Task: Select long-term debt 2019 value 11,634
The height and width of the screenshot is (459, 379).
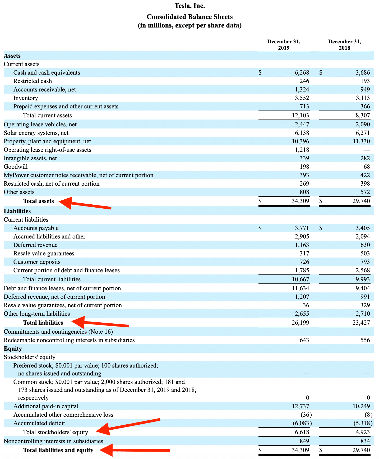Action: pyautogui.click(x=300, y=288)
